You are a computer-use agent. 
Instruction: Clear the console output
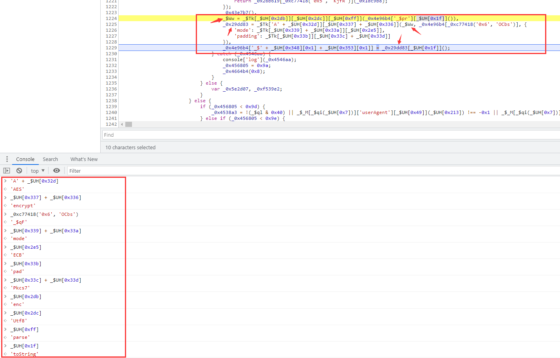(x=19, y=171)
